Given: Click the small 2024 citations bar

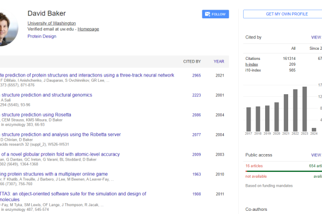Looking at the screenshot, I should tap(314, 129).
